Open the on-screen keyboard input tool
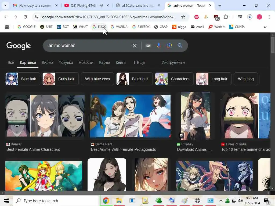This screenshot has height=206, width=275. click(x=148, y=46)
